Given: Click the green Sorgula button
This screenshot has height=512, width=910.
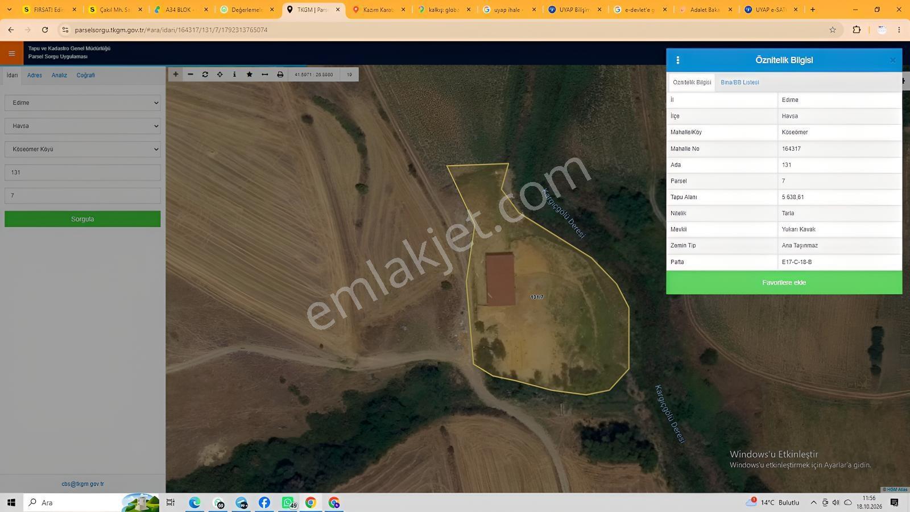Looking at the screenshot, I should click(x=82, y=219).
